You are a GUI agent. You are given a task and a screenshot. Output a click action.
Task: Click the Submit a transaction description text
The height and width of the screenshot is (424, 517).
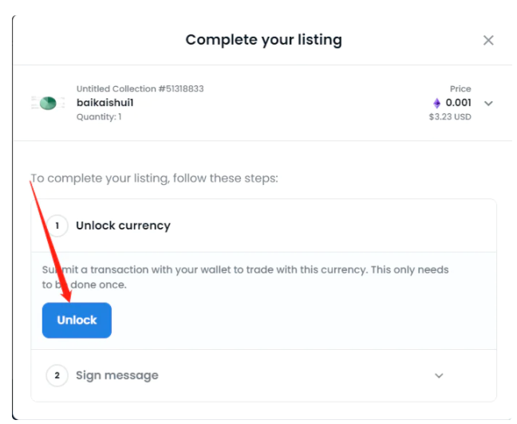click(x=245, y=277)
